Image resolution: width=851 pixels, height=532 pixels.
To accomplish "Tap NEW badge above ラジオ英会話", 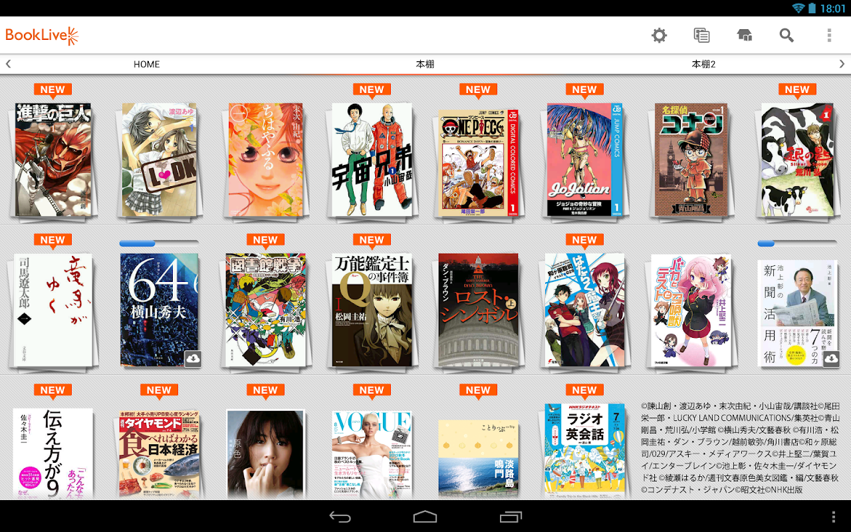I will [x=584, y=391].
